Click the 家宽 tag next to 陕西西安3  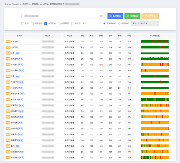click(22, 152)
